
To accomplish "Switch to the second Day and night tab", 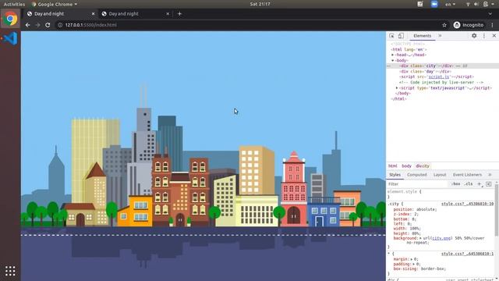I will pos(134,14).
